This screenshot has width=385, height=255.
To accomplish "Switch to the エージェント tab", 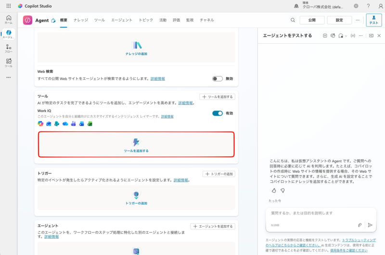I will [122, 20].
